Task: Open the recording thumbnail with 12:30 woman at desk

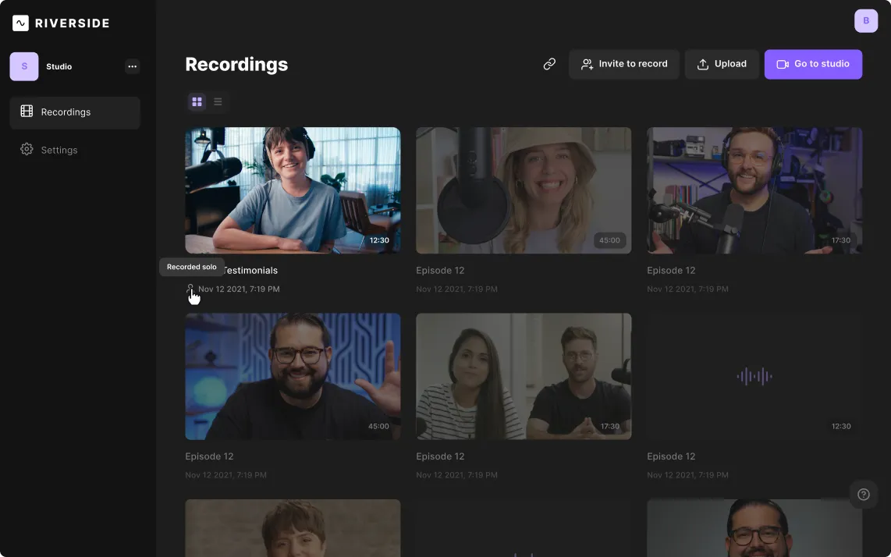Action: (293, 190)
